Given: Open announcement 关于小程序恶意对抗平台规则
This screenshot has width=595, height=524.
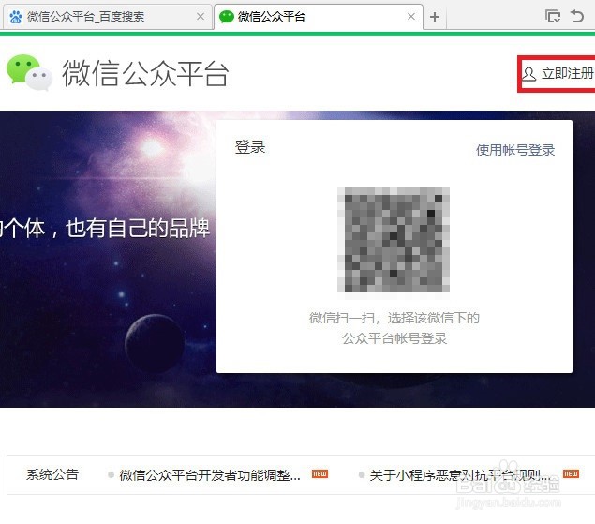Looking at the screenshot, I should (x=459, y=475).
